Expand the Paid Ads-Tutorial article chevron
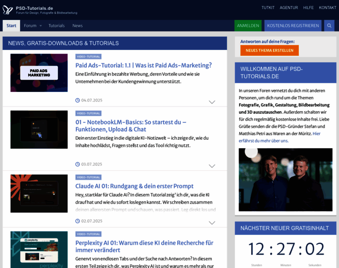The width and height of the screenshot is (339, 268). [x=212, y=102]
